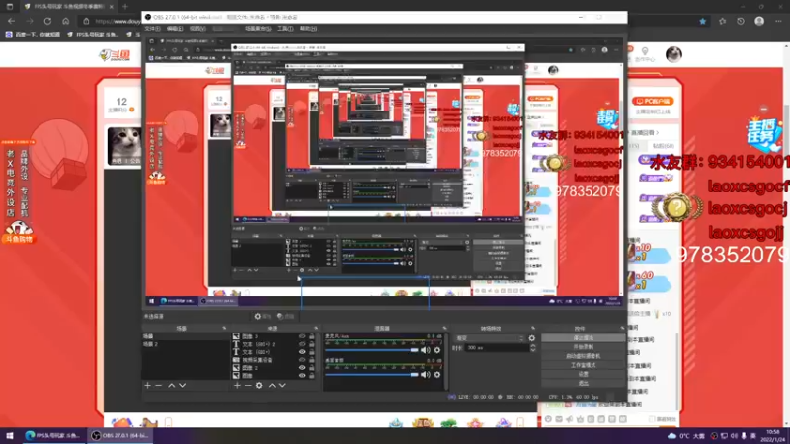Screen dimensions: 790x444
Task: Toggle the lock on the last 图像 source
Action: (312, 376)
